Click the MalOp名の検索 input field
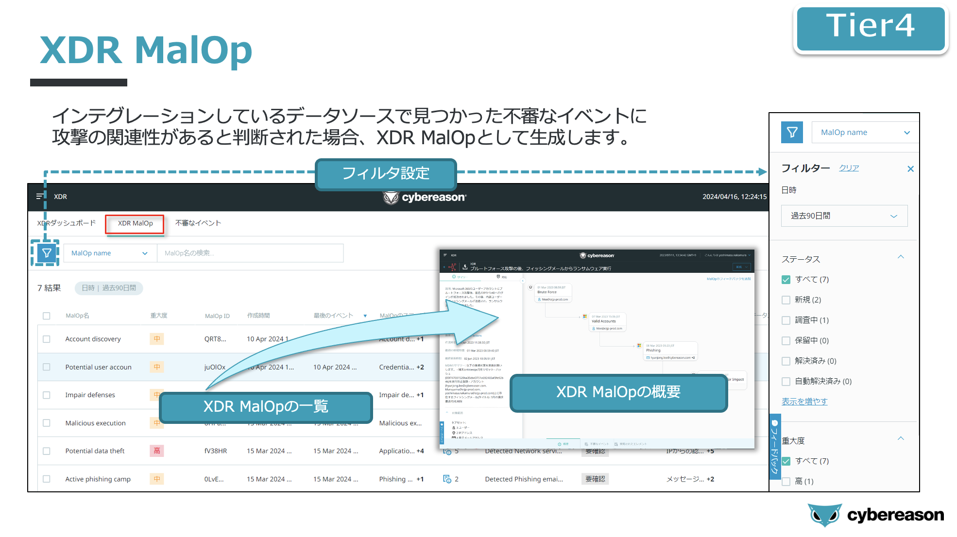Screen dimensions: 957x537 pos(250,253)
